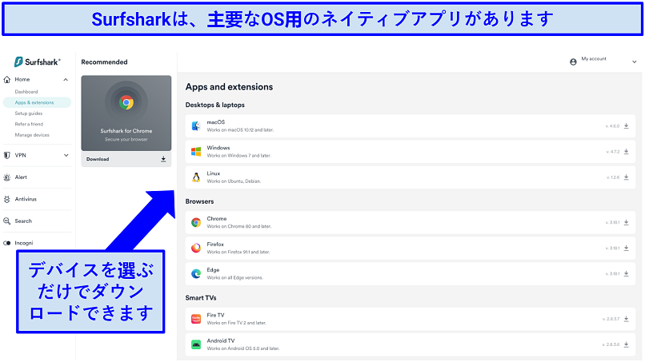Viewport: 645px width, 362px height.
Task: Click the Chrome browser icon in list
Action: point(196,222)
